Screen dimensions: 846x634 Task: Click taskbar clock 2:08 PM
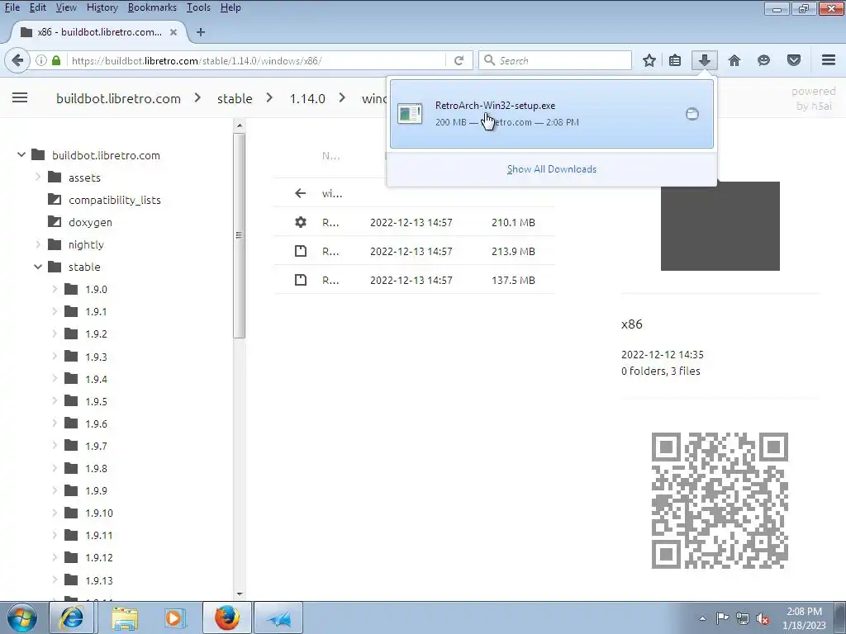[804, 618]
